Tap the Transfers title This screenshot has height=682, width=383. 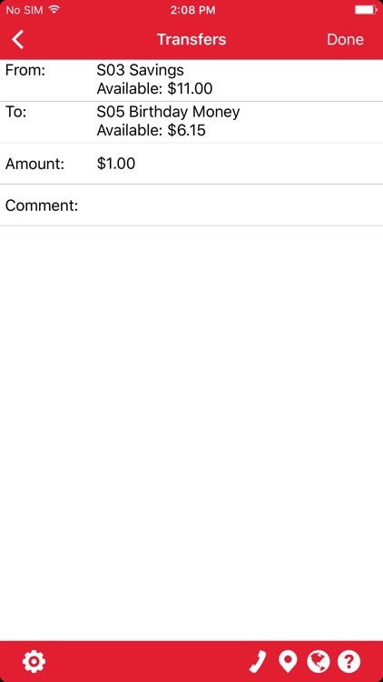click(x=191, y=40)
